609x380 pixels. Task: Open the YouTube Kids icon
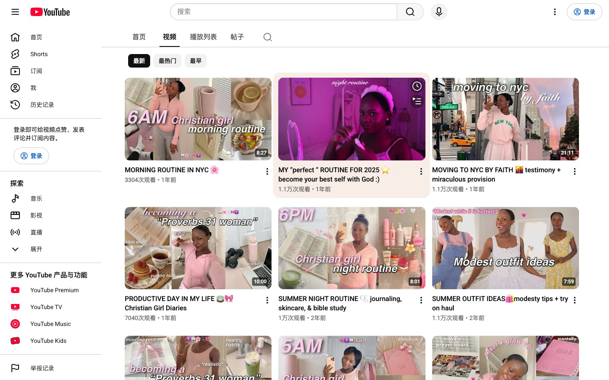pos(15,341)
